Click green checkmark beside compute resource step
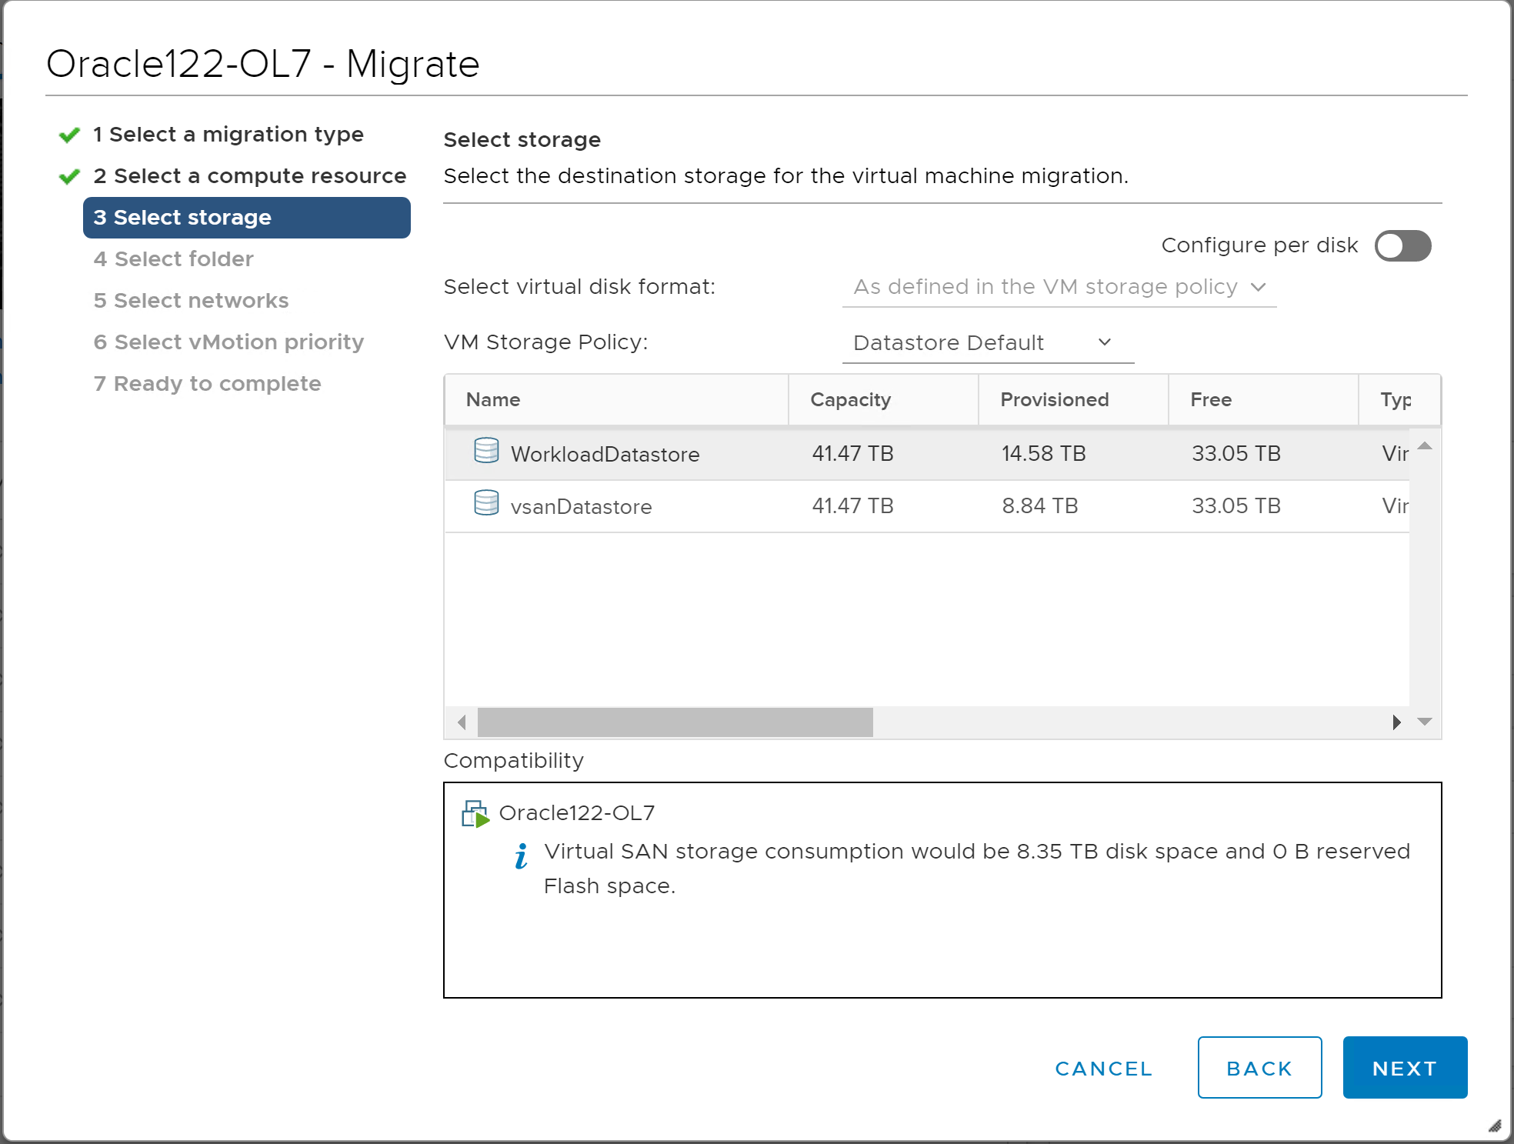The height and width of the screenshot is (1144, 1514). (69, 177)
